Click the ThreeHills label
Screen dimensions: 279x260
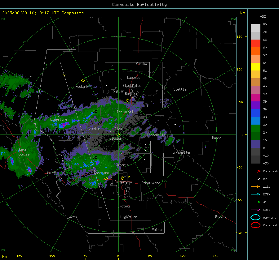click(x=156, y=135)
